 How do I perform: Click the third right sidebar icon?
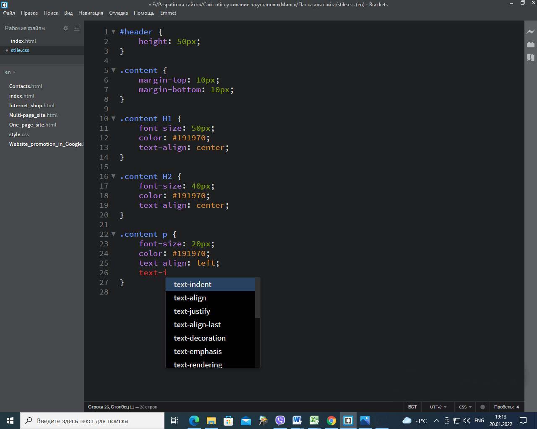530,57
